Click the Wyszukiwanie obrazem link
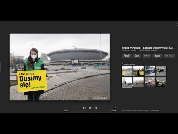The image size is (178, 134). [x=148, y=51]
